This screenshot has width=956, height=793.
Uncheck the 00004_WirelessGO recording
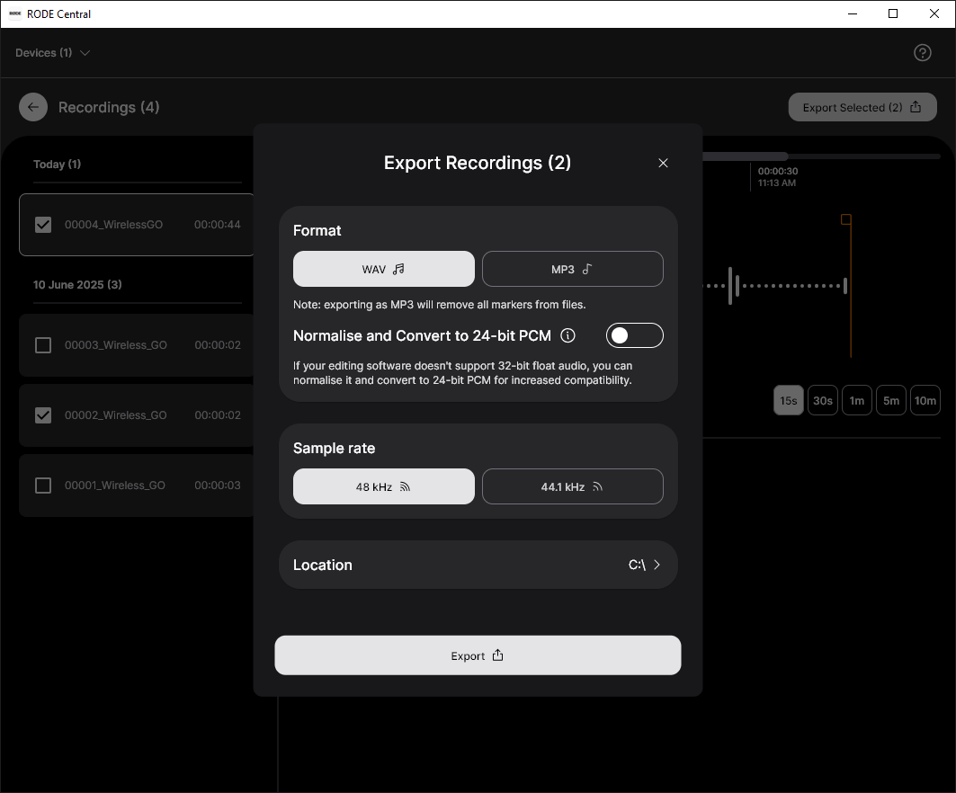[x=42, y=225]
